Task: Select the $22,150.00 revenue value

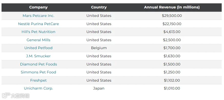Action: point(172,24)
